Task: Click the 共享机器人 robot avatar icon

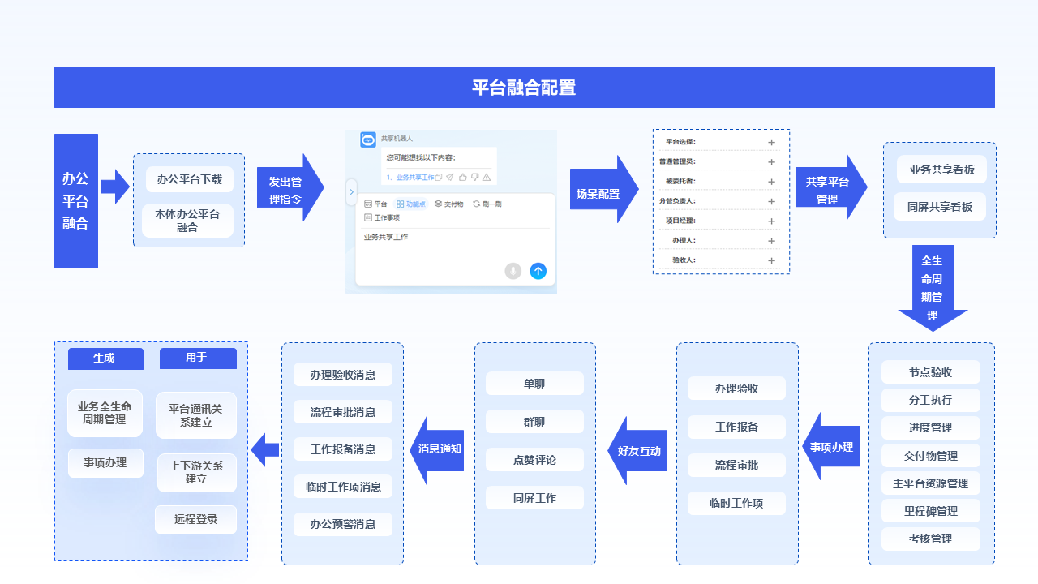Action: click(x=368, y=140)
